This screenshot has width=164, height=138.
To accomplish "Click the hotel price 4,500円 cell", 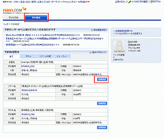I will coord(90,118).
